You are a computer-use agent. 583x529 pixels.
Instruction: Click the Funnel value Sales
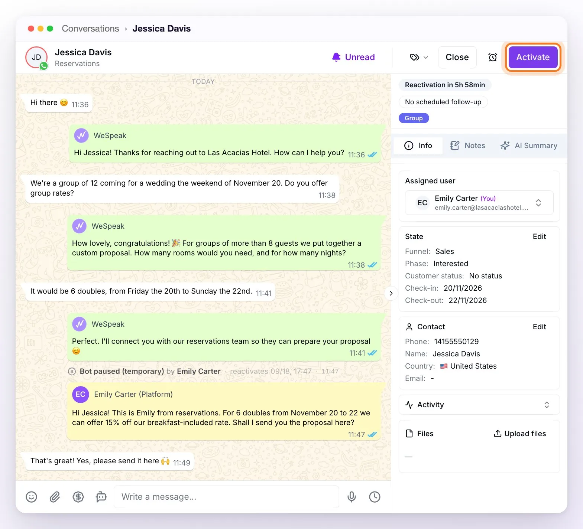pyautogui.click(x=444, y=251)
